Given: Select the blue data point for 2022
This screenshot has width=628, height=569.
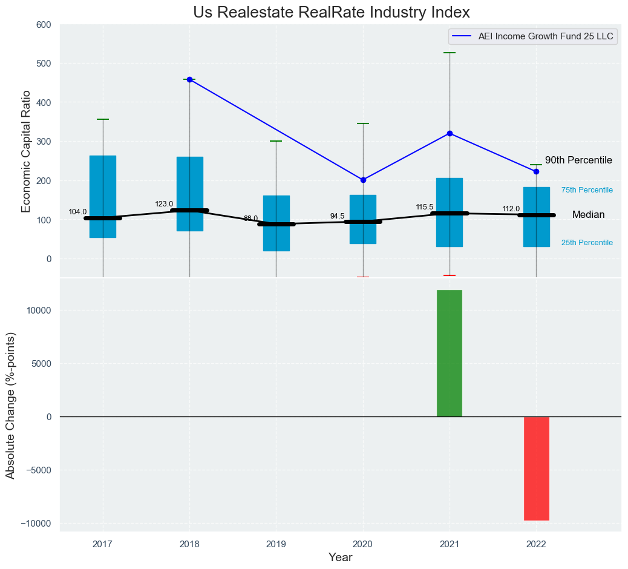Looking at the screenshot, I should point(536,171).
